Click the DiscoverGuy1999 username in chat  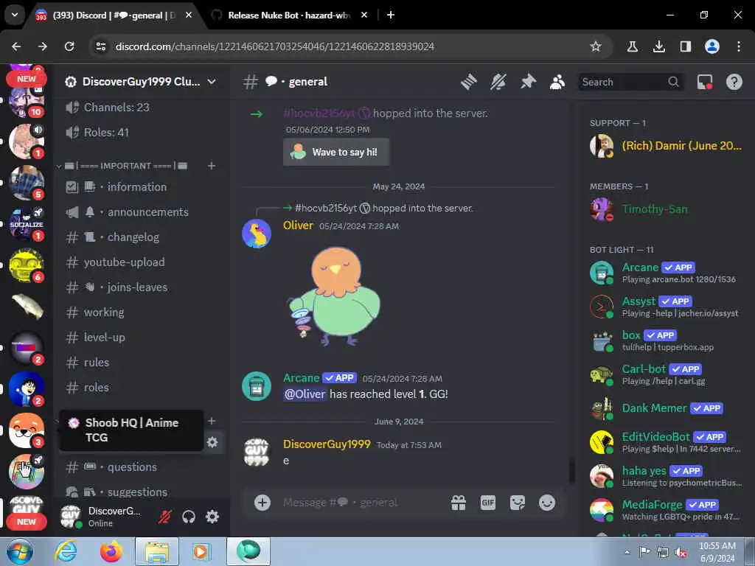point(327,444)
